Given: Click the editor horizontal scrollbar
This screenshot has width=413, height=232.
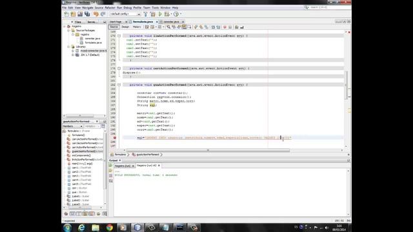Looking at the screenshot, I should pos(208,150).
